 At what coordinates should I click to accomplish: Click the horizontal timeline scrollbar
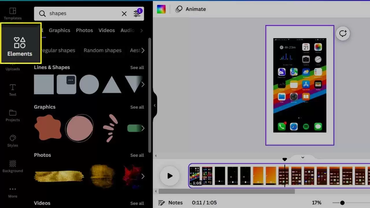point(227,191)
